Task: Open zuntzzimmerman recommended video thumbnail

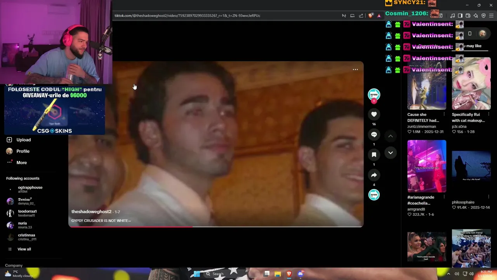Action: 427,83
